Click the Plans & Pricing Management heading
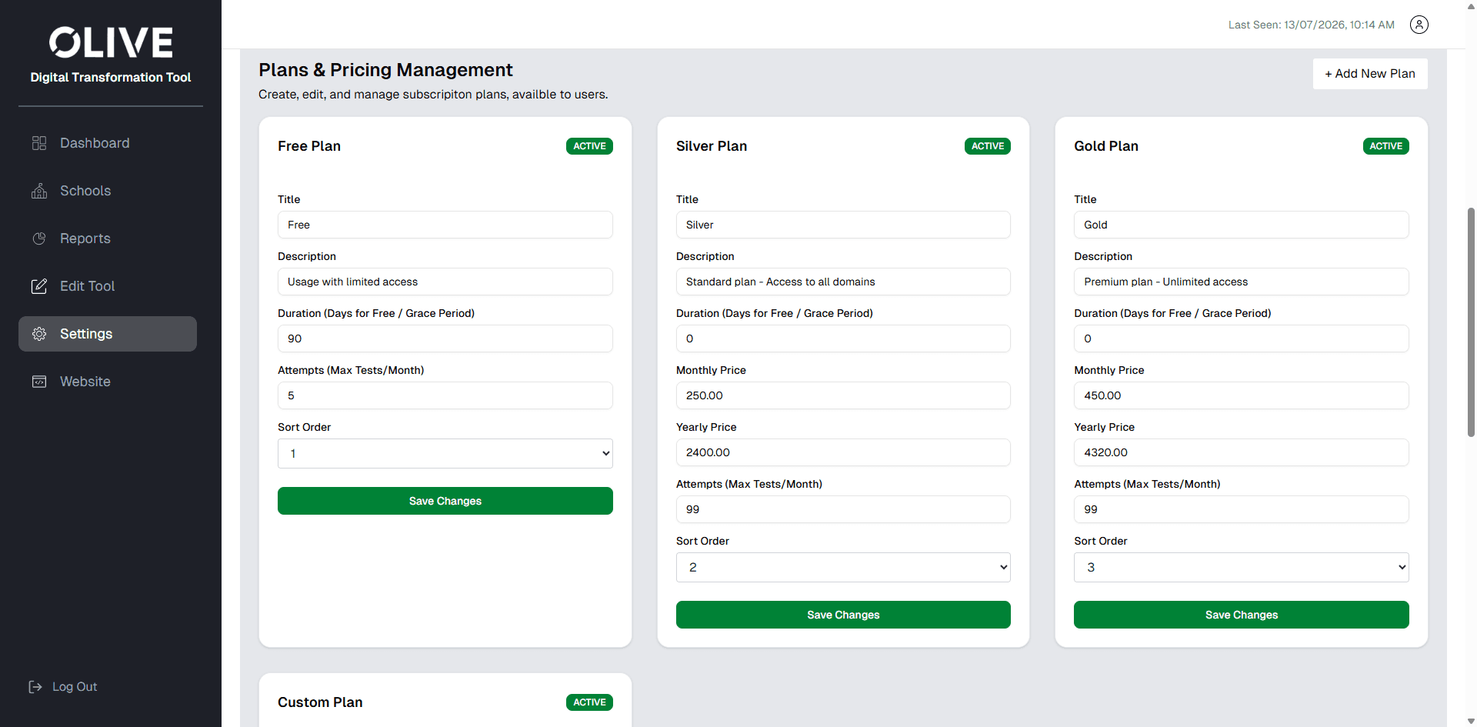The image size is (1477, 727). 385,70
